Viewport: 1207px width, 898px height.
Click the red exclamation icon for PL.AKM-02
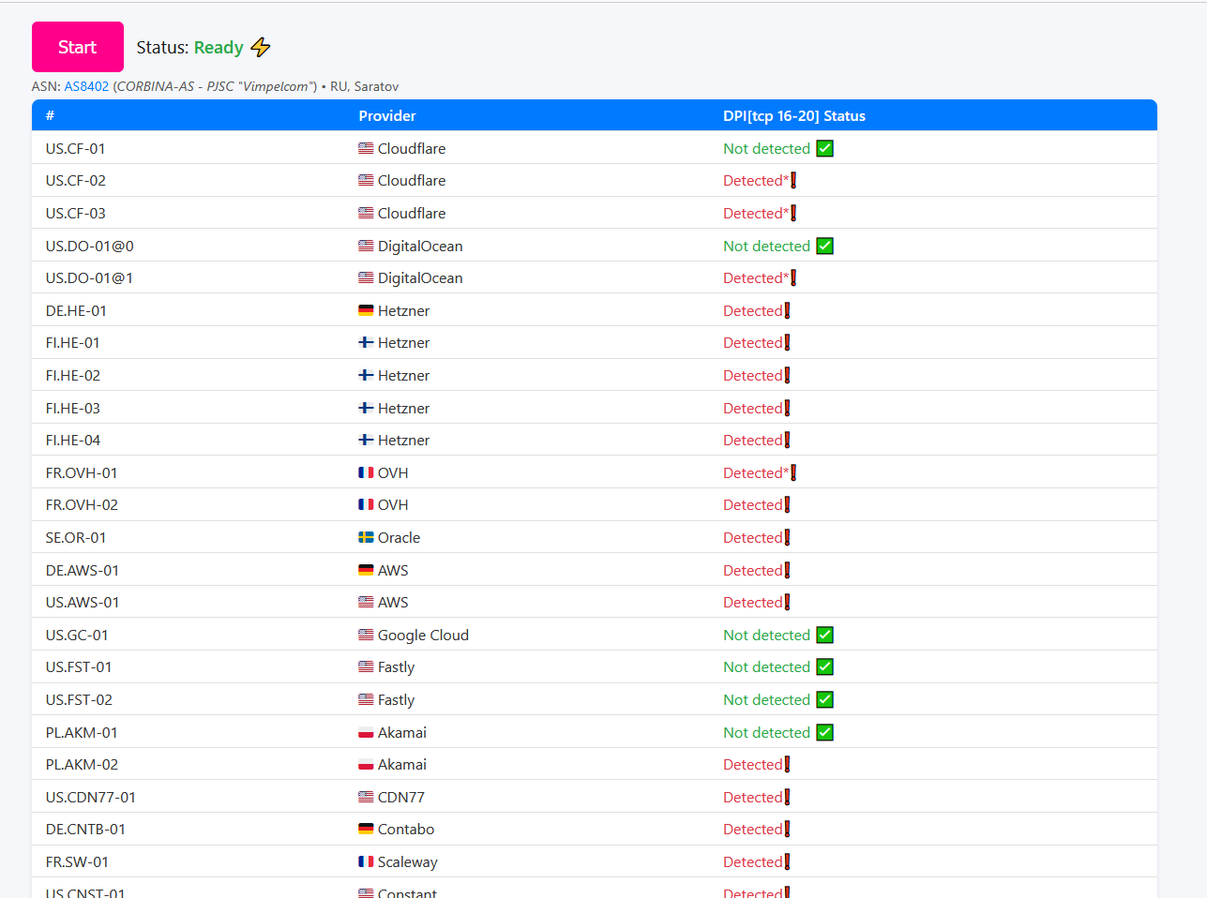(x=787, y=765)
